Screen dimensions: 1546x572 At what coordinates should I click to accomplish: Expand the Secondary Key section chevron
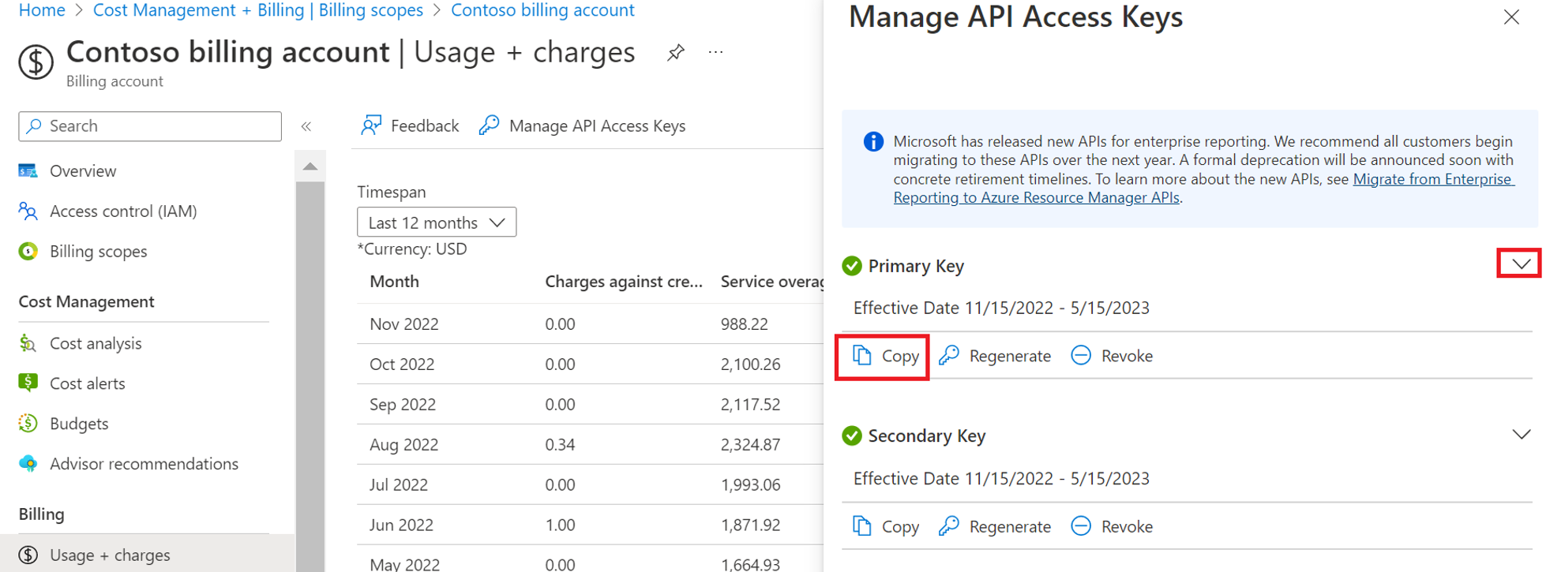coord(1521,435)
